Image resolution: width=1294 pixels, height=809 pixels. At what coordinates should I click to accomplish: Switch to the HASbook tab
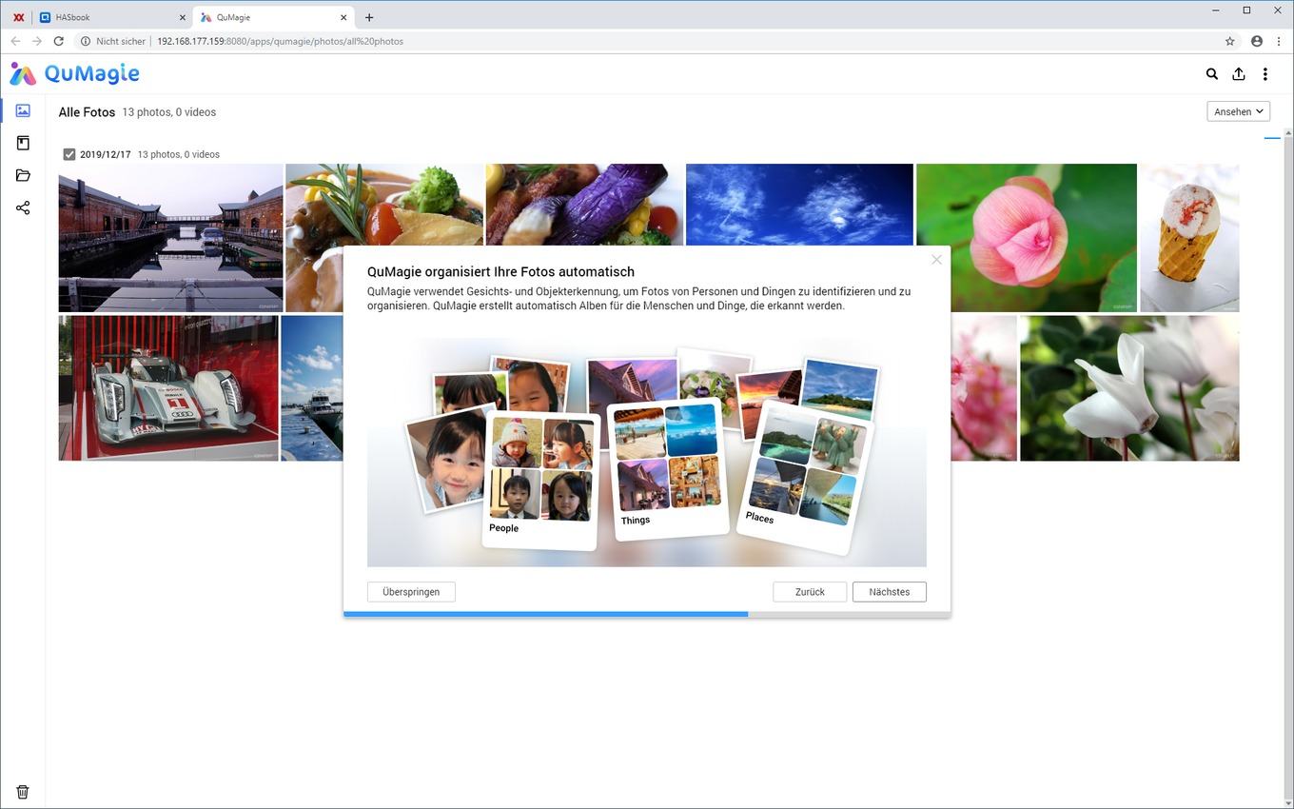coord(112,17)
